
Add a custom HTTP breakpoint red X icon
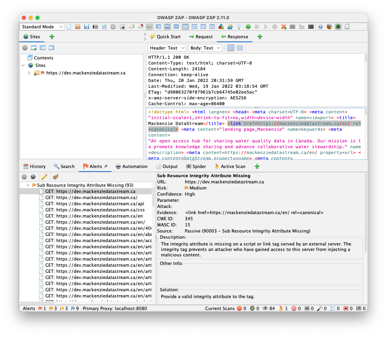(x=284, y=27)
